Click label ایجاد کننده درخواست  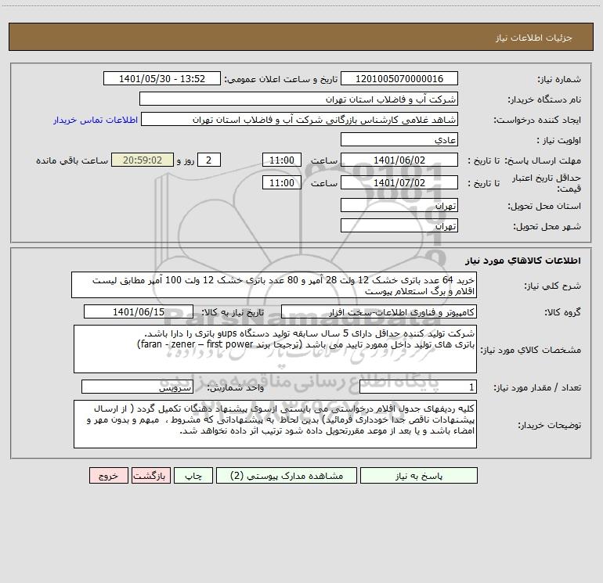tap(537, 120)
